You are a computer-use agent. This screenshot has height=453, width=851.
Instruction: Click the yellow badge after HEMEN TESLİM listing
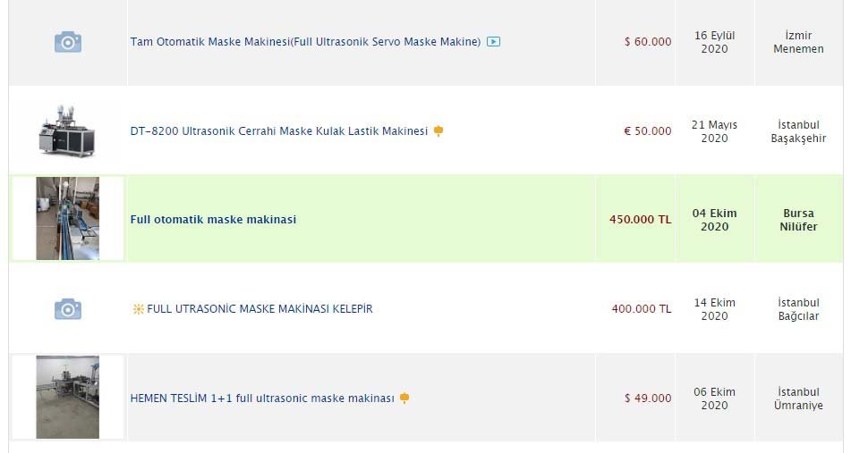(404, 398)
